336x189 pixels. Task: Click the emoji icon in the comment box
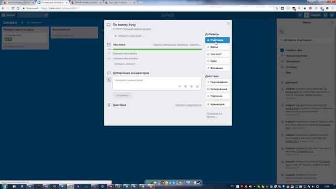191,86
